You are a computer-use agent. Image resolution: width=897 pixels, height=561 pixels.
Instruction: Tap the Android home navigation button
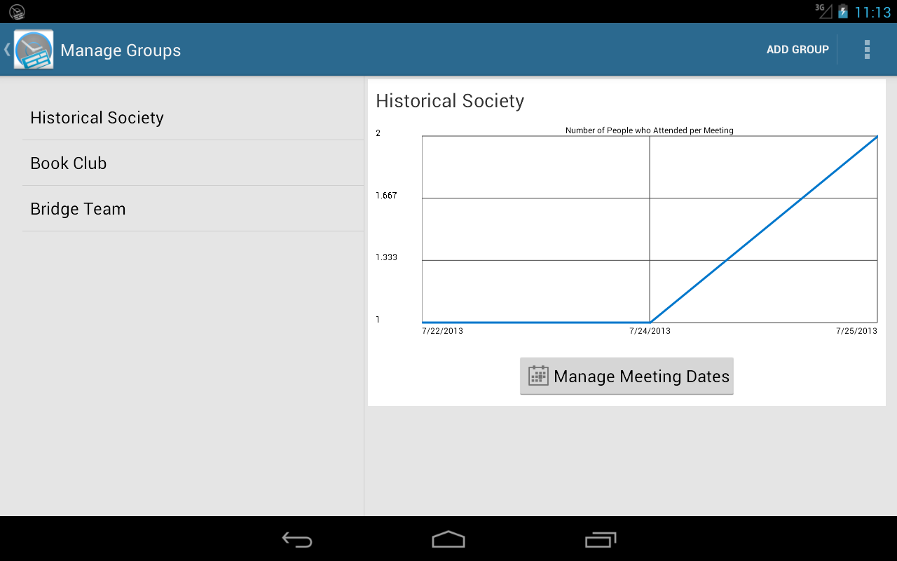pyautogui.click(x=448, y=539)
